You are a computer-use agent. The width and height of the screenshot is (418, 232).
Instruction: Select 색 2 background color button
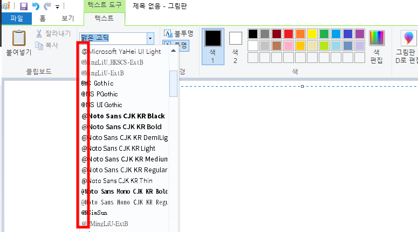click(235, 46)
